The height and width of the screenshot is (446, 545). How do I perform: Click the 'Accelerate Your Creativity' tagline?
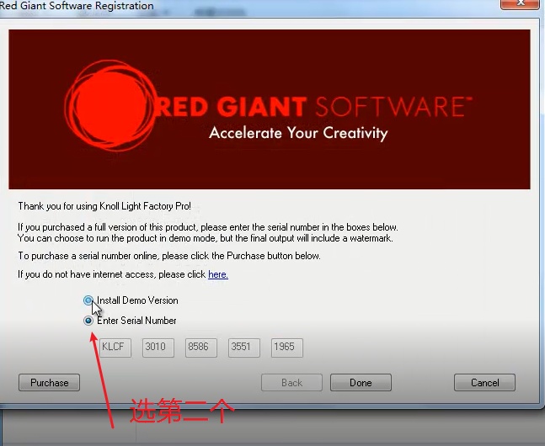click(298, 133)
